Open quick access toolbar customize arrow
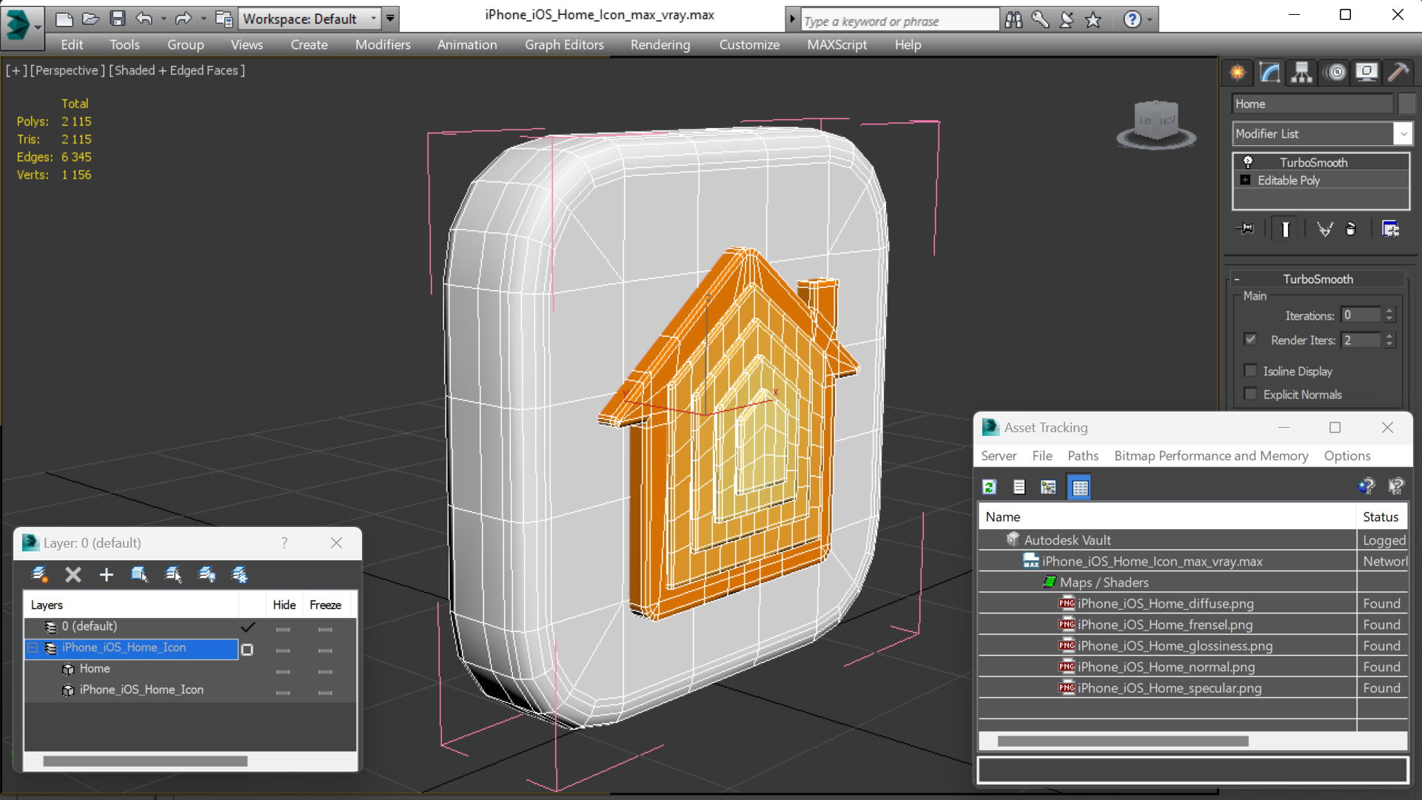Image resolution: width=1422 pixels, height=800 pixels. pyautogui.click(x=390, y=19)
